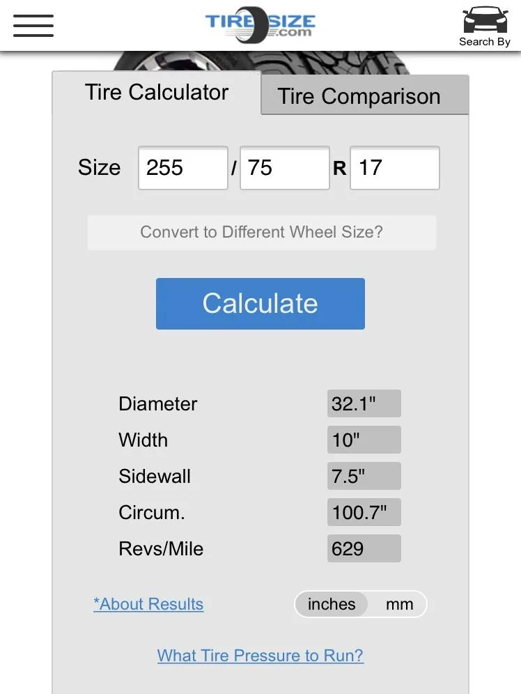The height and width of the screenshot is (694, 521).
Task: Select the Tire Calculator tab
Action: click(157, 93)
